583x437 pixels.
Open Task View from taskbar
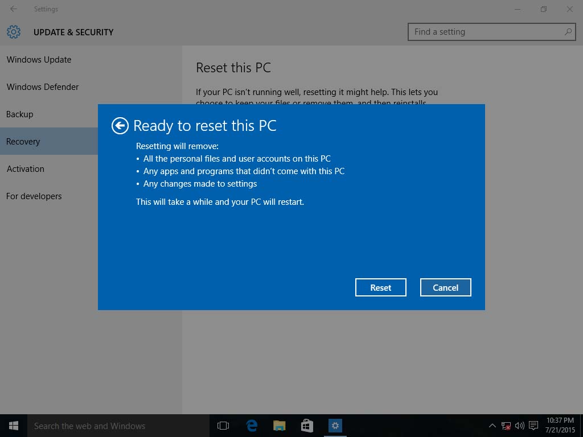tap(223, 426)
